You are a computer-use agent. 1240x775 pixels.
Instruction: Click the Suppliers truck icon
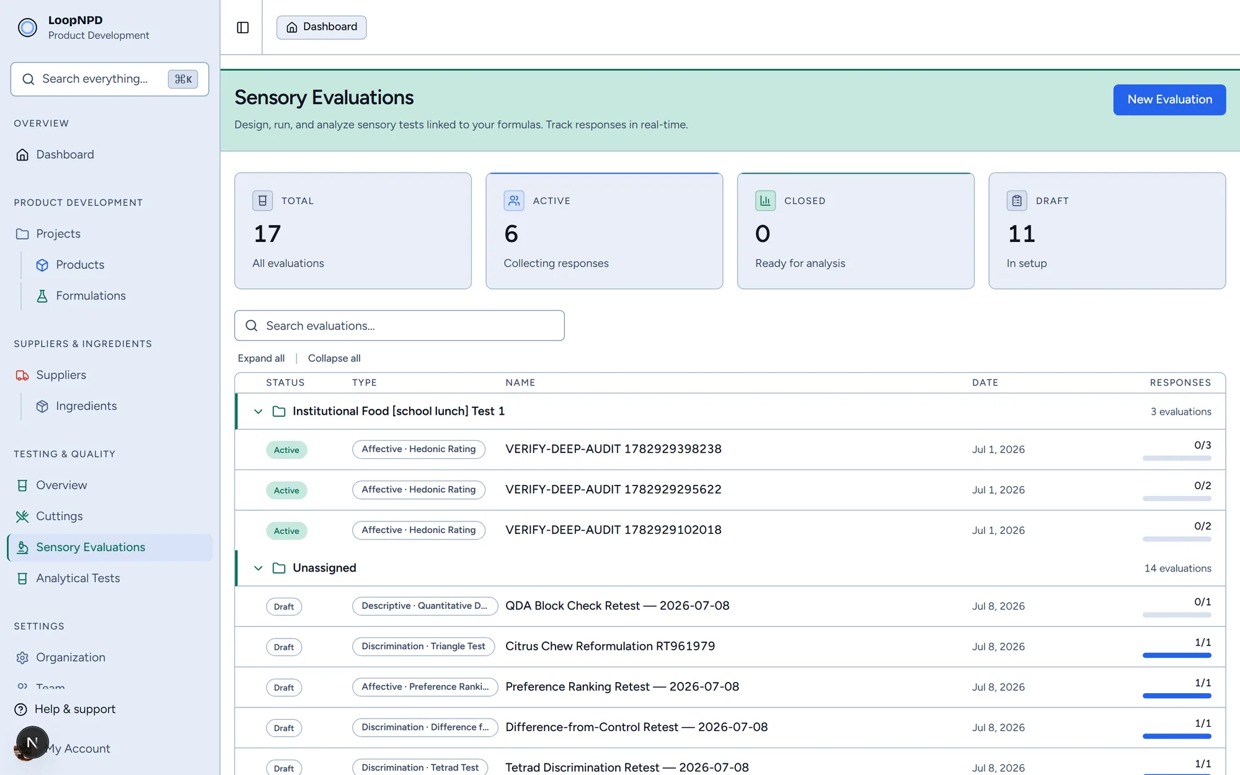[22, 375]
